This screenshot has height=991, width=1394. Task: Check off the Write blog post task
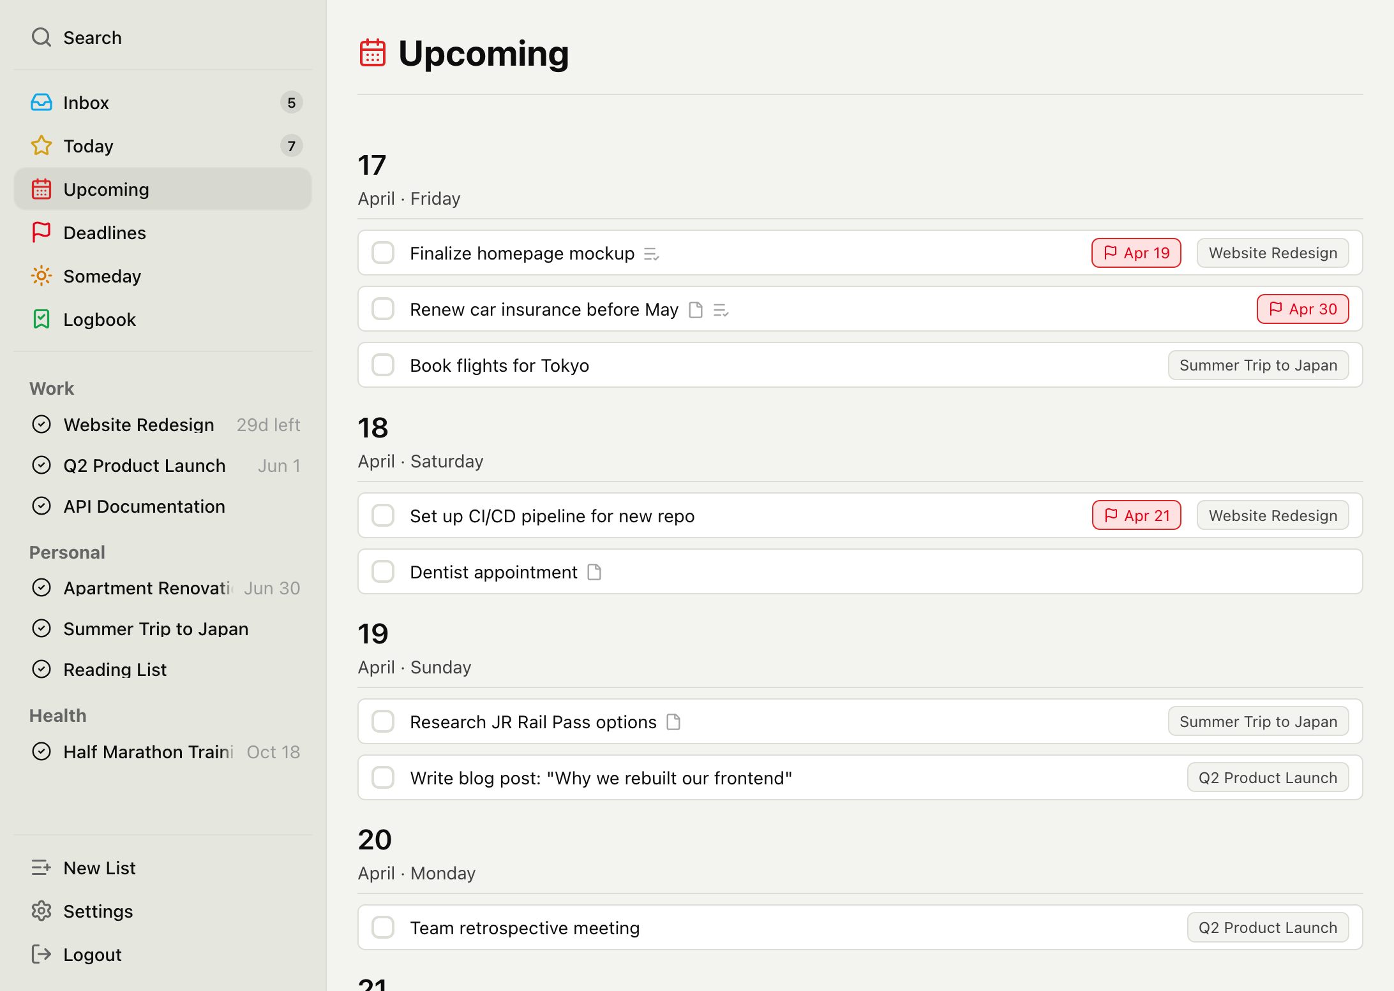(383, 778)
